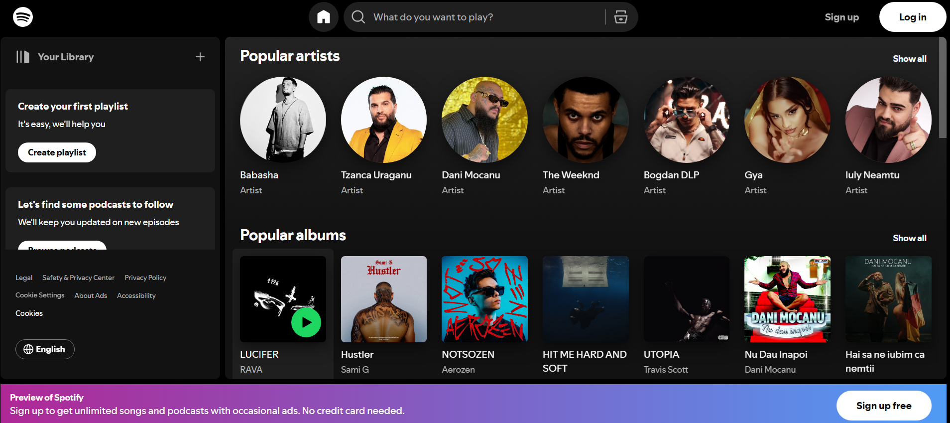Click the main content vertical scrollbar

tap(942, 90)
